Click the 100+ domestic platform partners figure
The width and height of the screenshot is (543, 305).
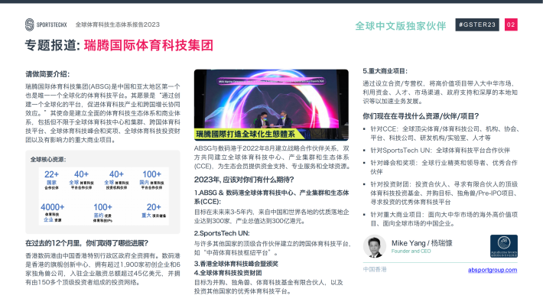pyautogui.click(x=151, y=180)
